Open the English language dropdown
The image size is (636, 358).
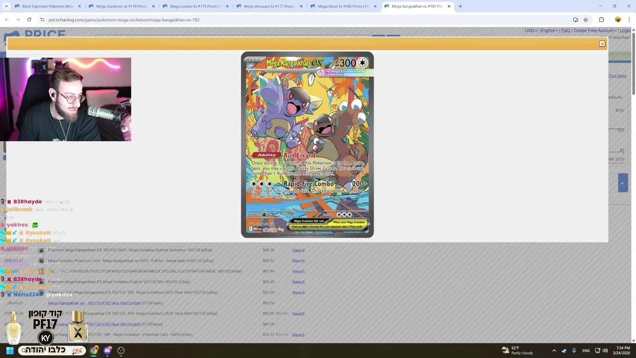pos(549,31)
